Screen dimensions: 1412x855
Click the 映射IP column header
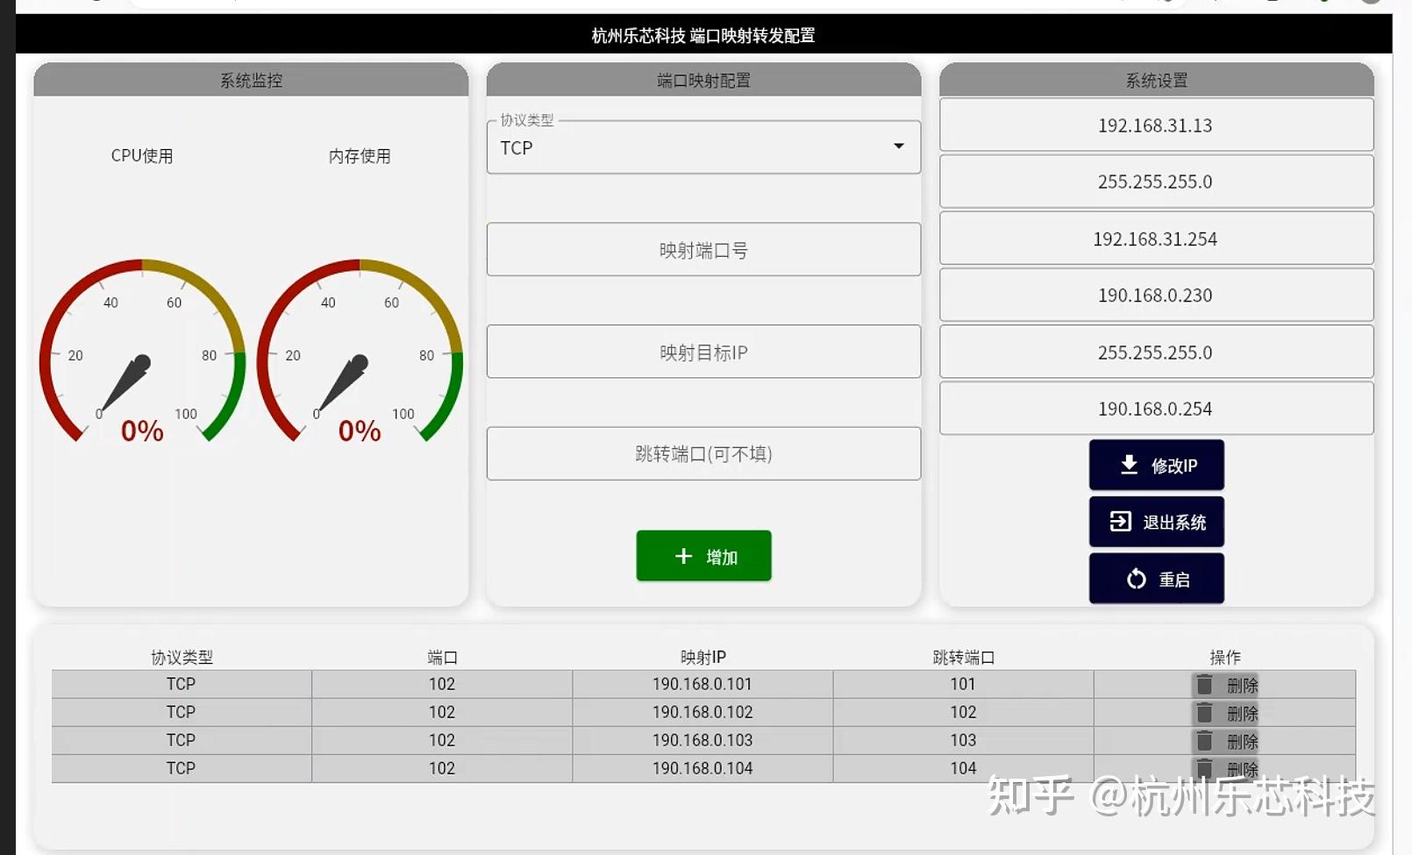tap(703, 657)
